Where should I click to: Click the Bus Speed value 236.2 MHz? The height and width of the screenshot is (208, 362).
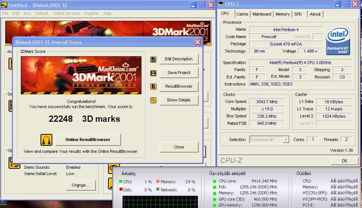click(267, 116)
